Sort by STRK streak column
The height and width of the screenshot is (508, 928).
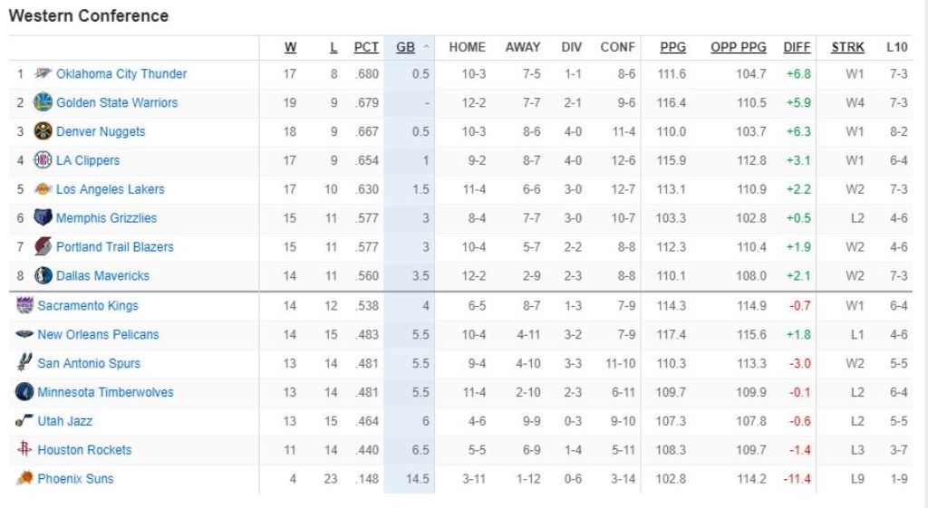847,47
